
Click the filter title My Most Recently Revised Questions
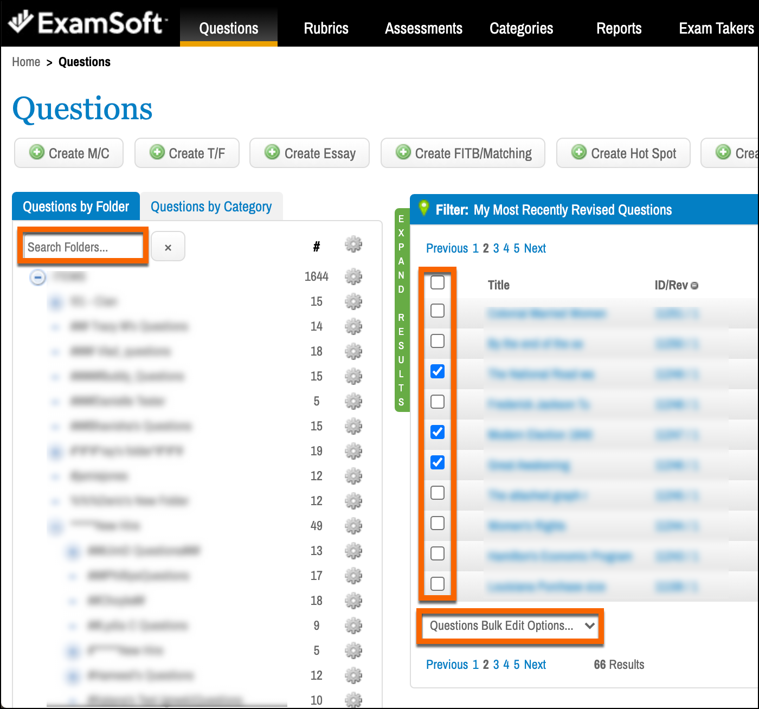[x=573, y=210]
